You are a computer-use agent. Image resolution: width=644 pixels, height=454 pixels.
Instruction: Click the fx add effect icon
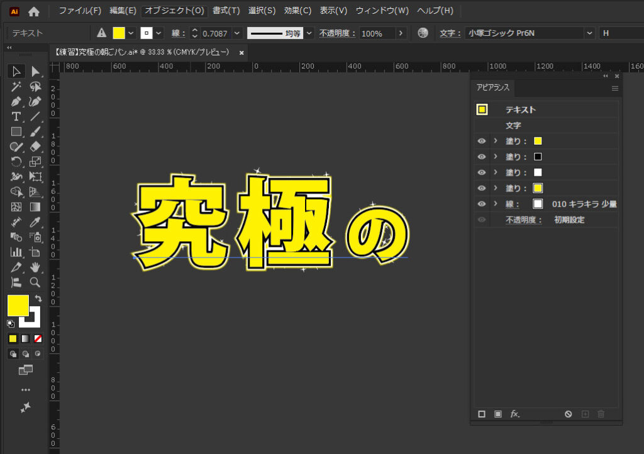pos(515,414)
